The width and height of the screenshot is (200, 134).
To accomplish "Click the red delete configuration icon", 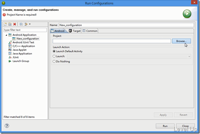I will 15,24.
